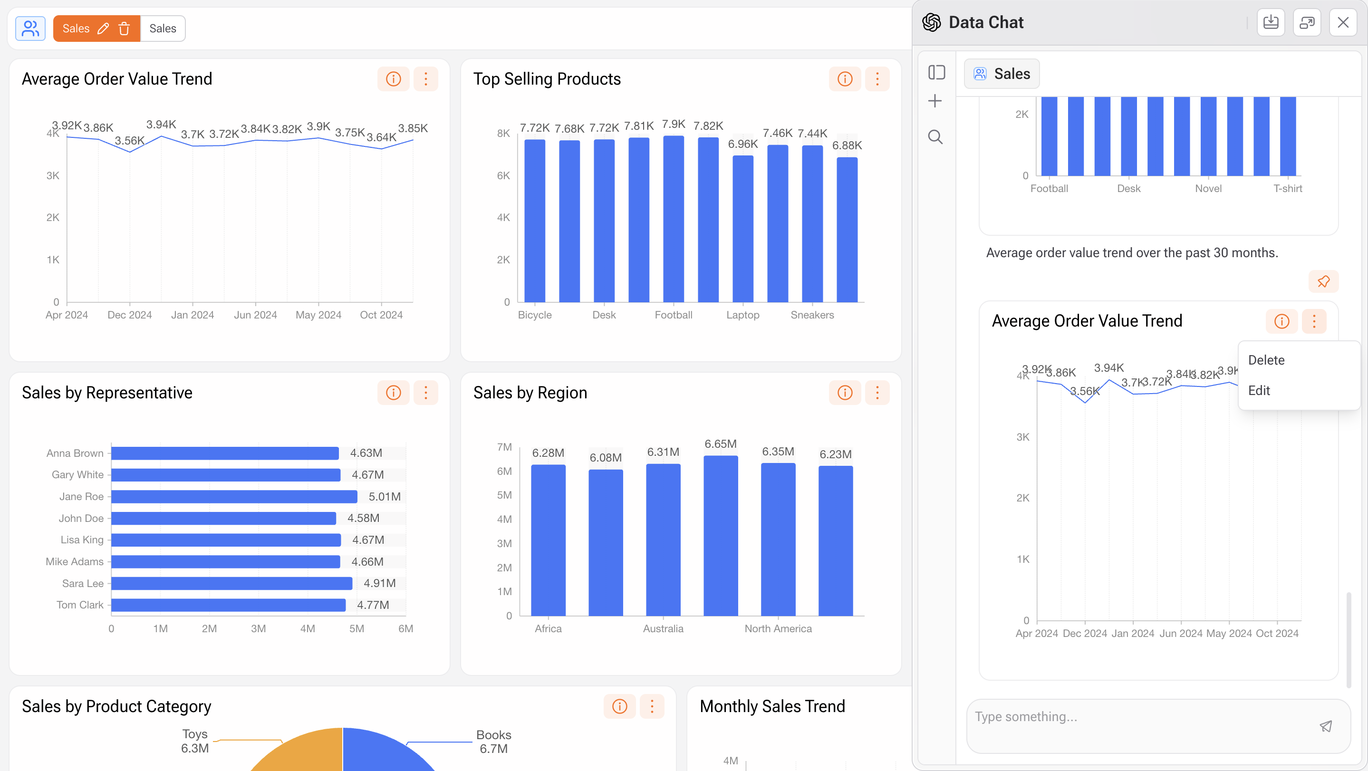Show info for Top Selling Products chart

point(844,79)
